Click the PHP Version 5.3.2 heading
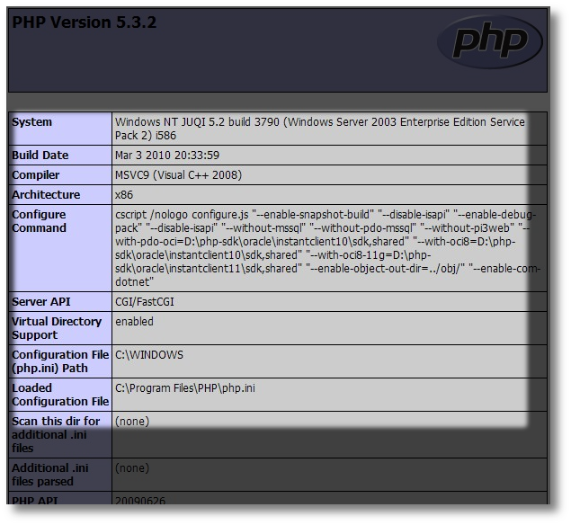 pos(84,22)
